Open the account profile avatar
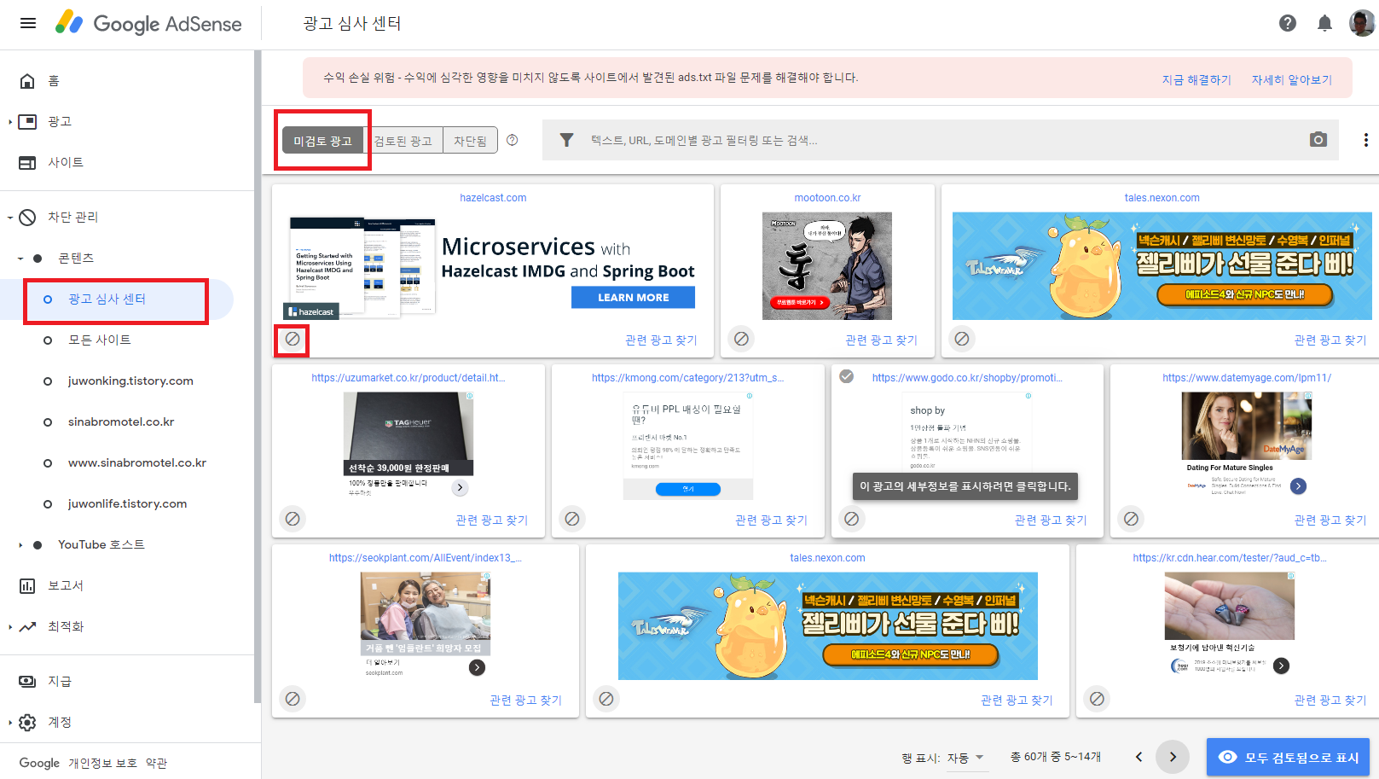The height and width of the screenshot is (779, 1379). [1361, 23]
